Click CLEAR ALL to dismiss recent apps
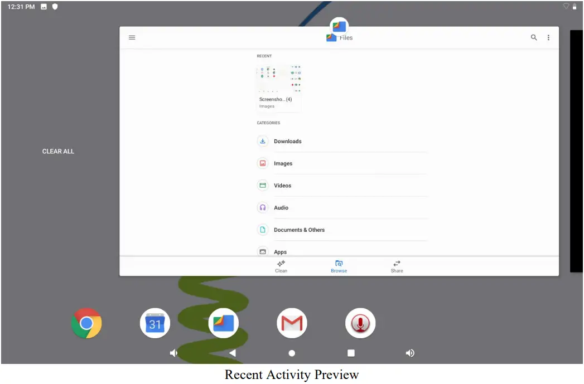The image size is (584, 384). click(58, 151)
